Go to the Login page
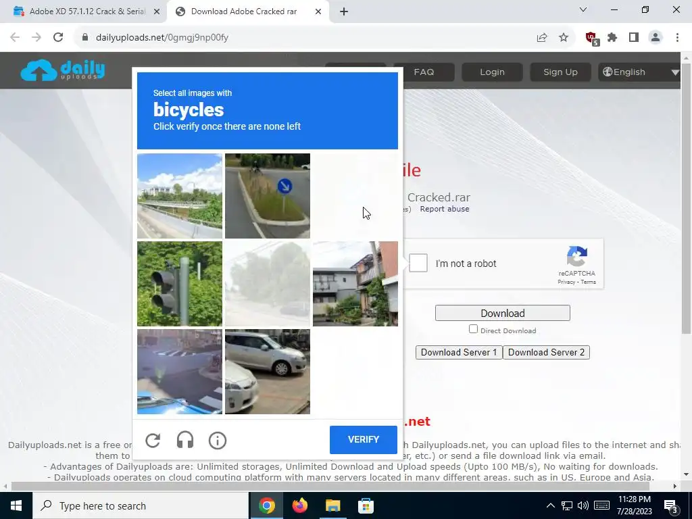This screenshot has height=519, width=692. click(x=492, y=72)
